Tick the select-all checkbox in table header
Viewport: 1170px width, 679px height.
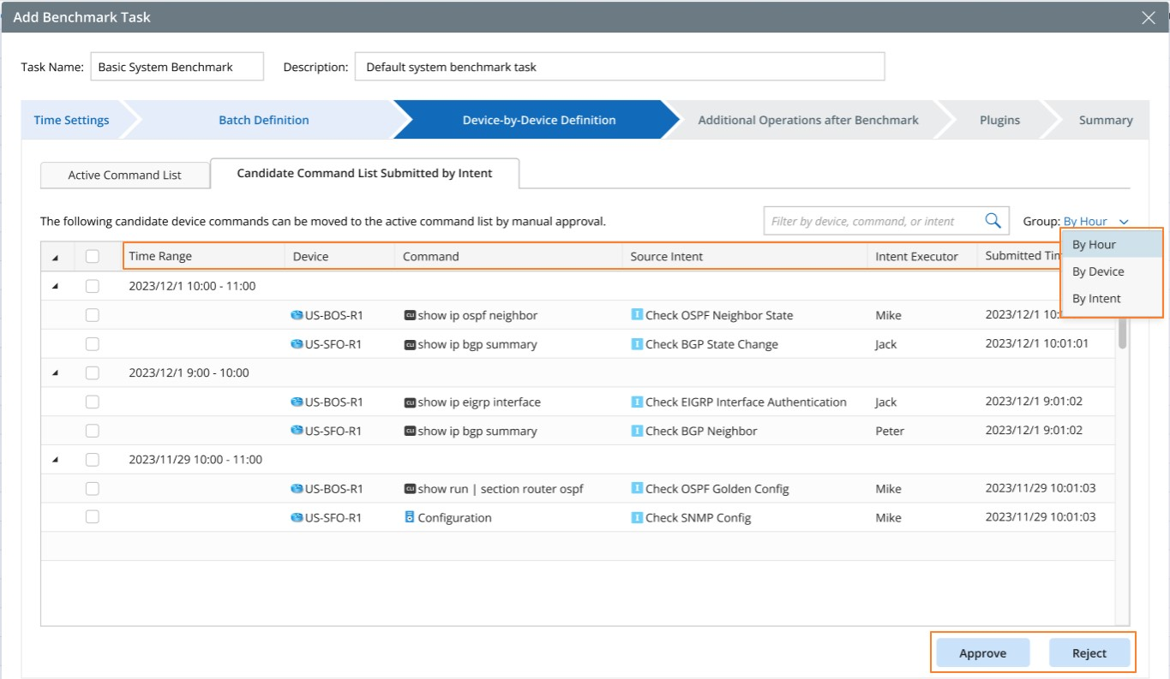point(93,256)
